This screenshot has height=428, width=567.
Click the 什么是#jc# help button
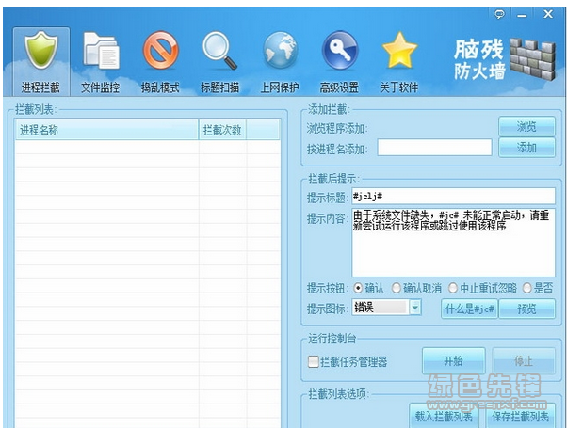[468, 309]
